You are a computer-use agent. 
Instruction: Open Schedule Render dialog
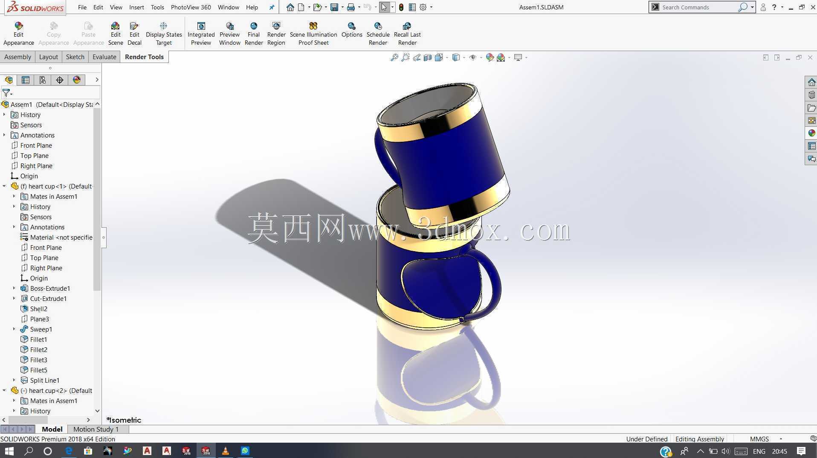click(378, 34)
